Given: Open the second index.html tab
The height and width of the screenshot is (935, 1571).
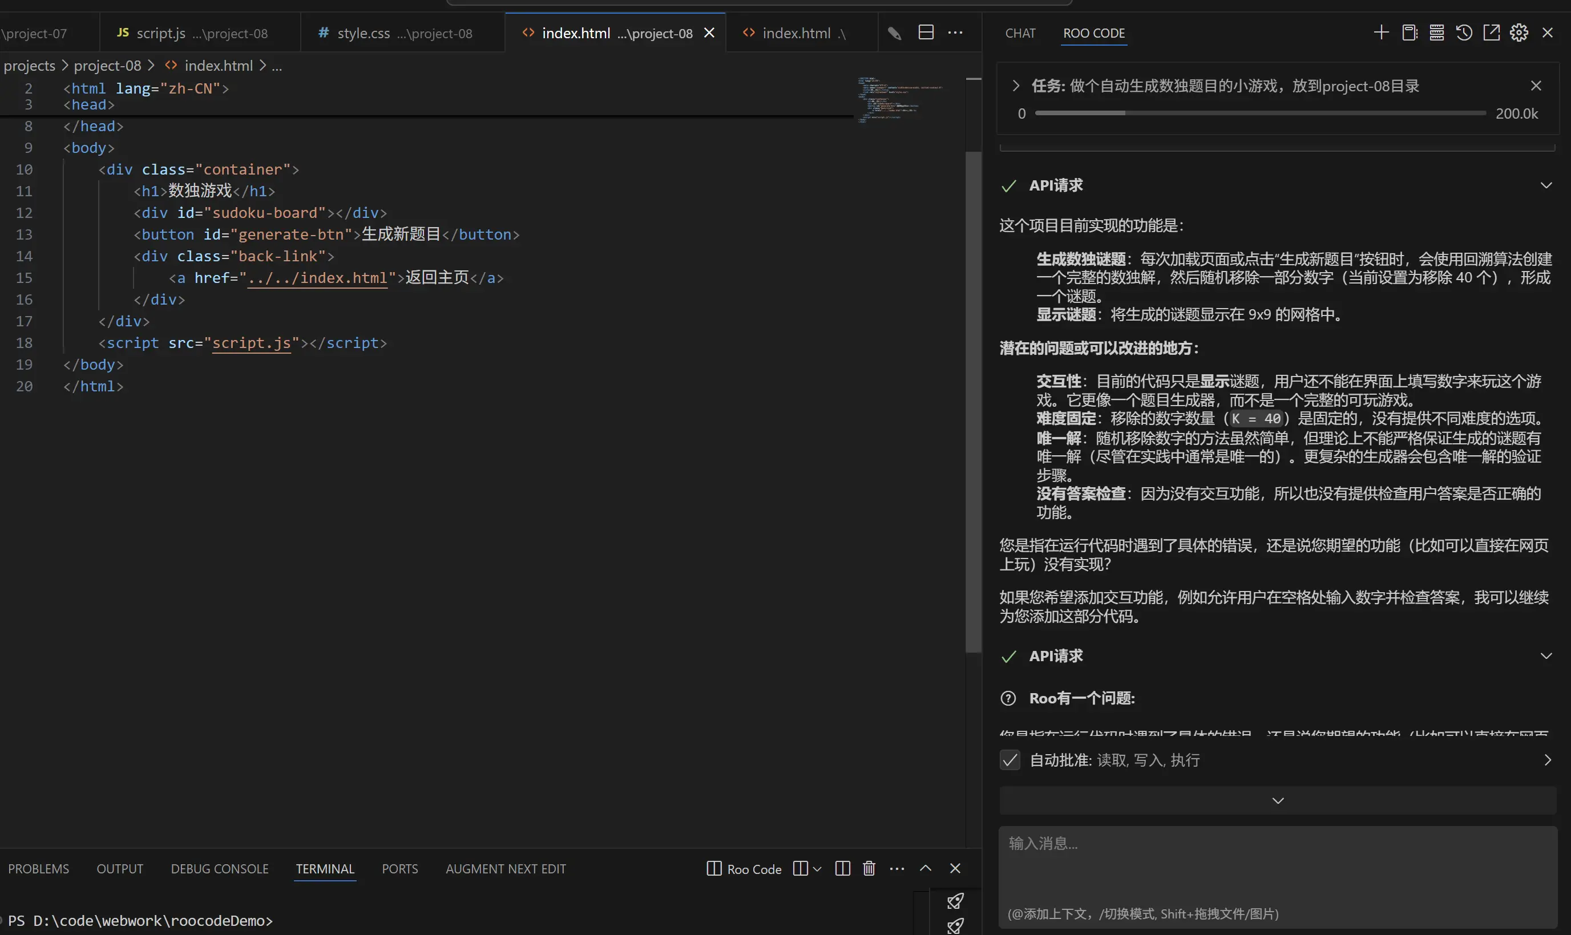Looking at the screenshot, I should pos(801,33).
